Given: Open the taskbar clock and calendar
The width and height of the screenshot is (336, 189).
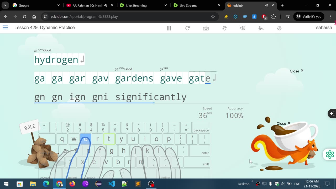Looking at the screenshot, I should pyautogui.click(x=312, y=184).
